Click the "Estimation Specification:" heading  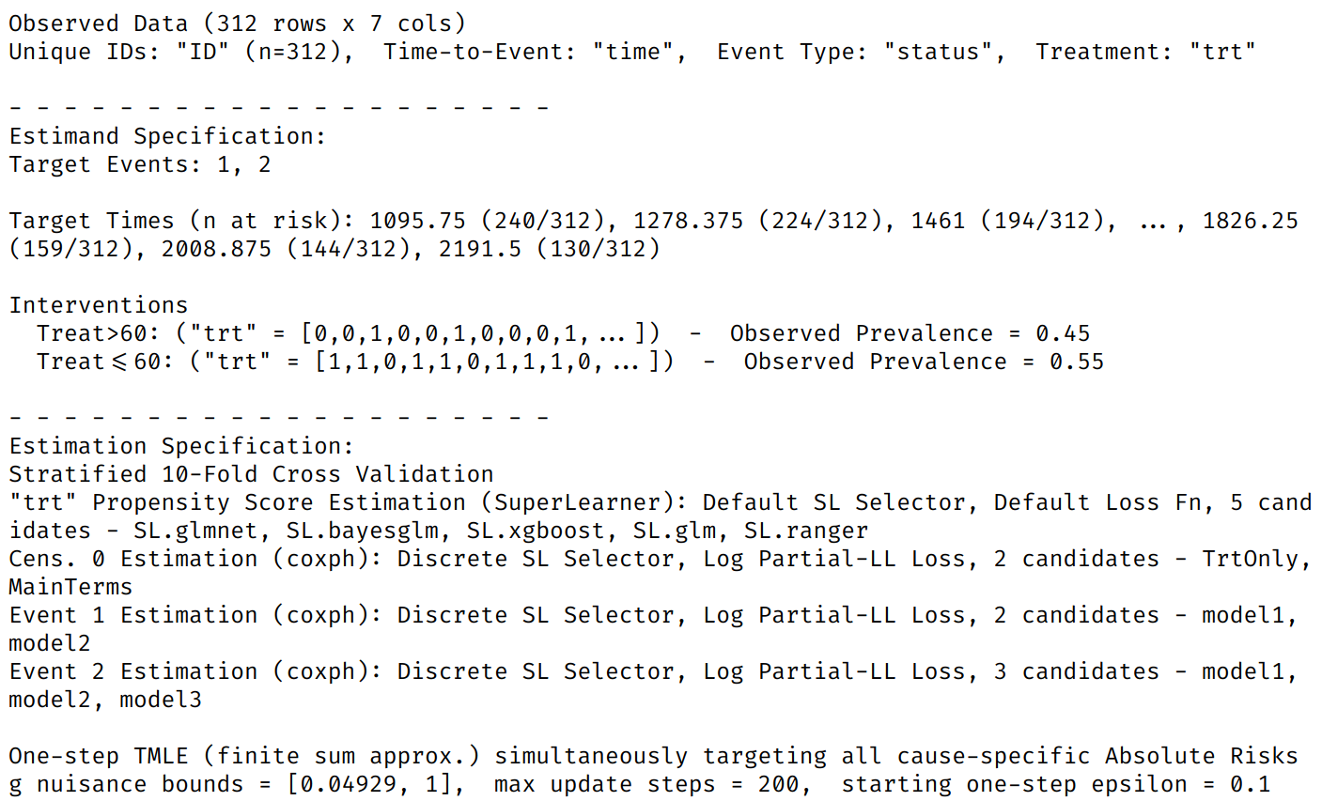coord(181,446)
